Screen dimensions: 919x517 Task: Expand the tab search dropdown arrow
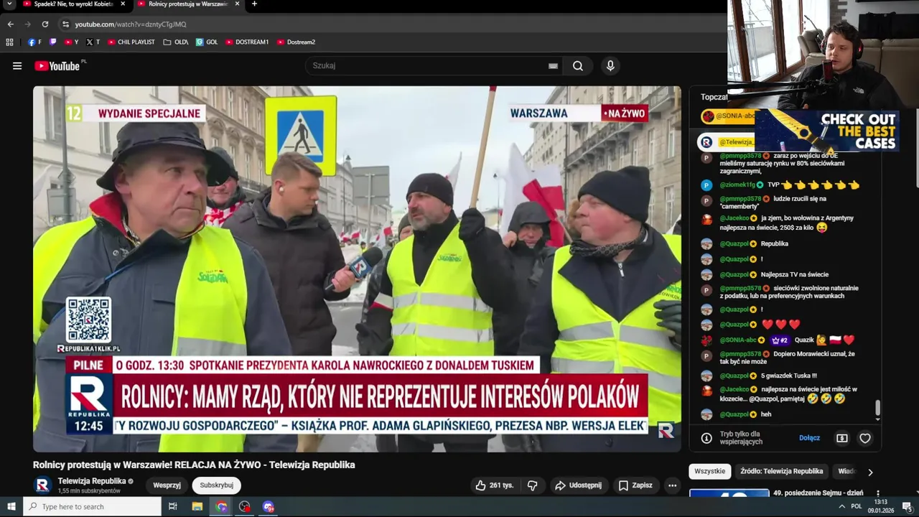click(9, 4)
